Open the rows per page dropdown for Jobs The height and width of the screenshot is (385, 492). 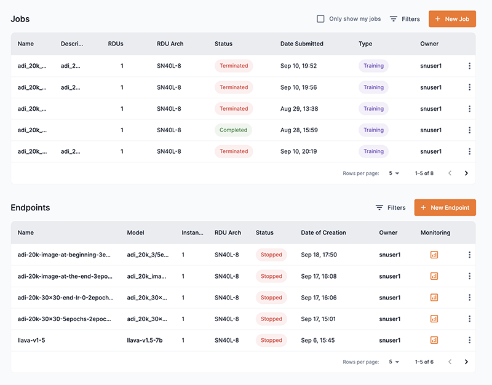394,173
